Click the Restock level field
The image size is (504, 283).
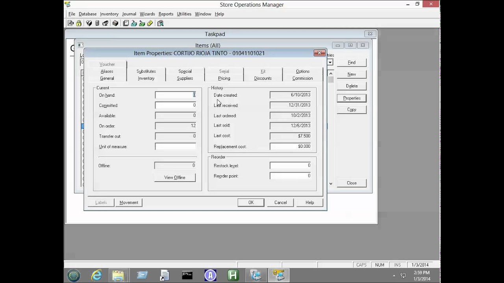click(290, 165)
